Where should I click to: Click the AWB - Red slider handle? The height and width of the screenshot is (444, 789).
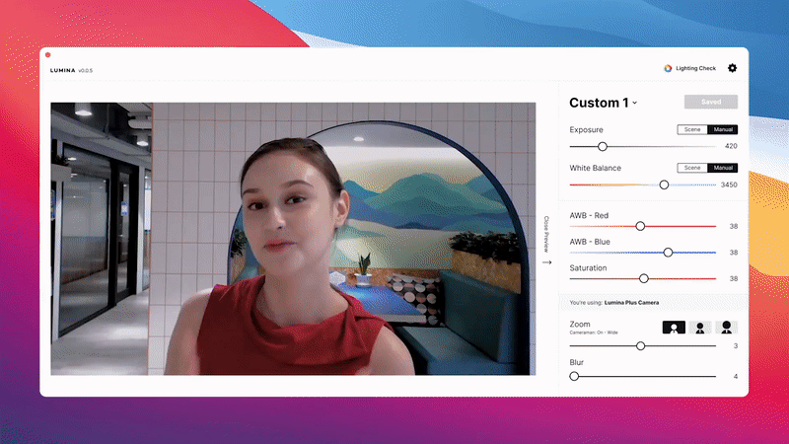pos(640,226)
